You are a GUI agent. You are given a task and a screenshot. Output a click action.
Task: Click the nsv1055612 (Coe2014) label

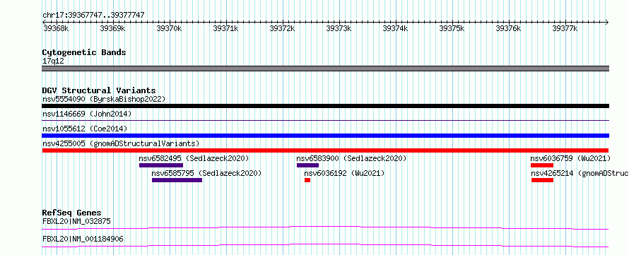click(85, 129)
